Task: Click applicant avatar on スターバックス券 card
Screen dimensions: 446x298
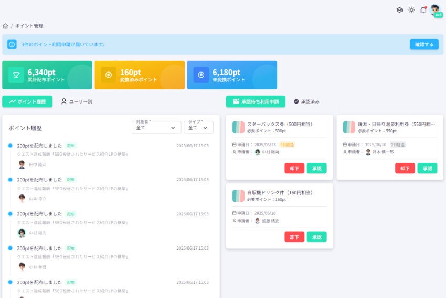Action: point(258,152)
